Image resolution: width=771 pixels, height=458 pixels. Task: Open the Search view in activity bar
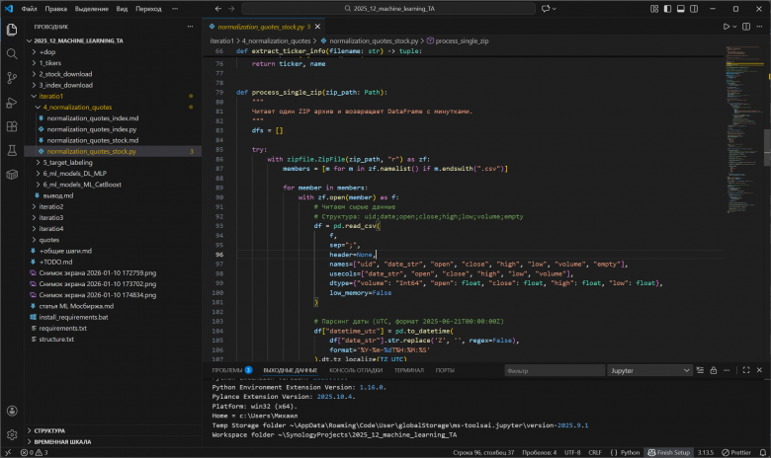coord(11,52)
